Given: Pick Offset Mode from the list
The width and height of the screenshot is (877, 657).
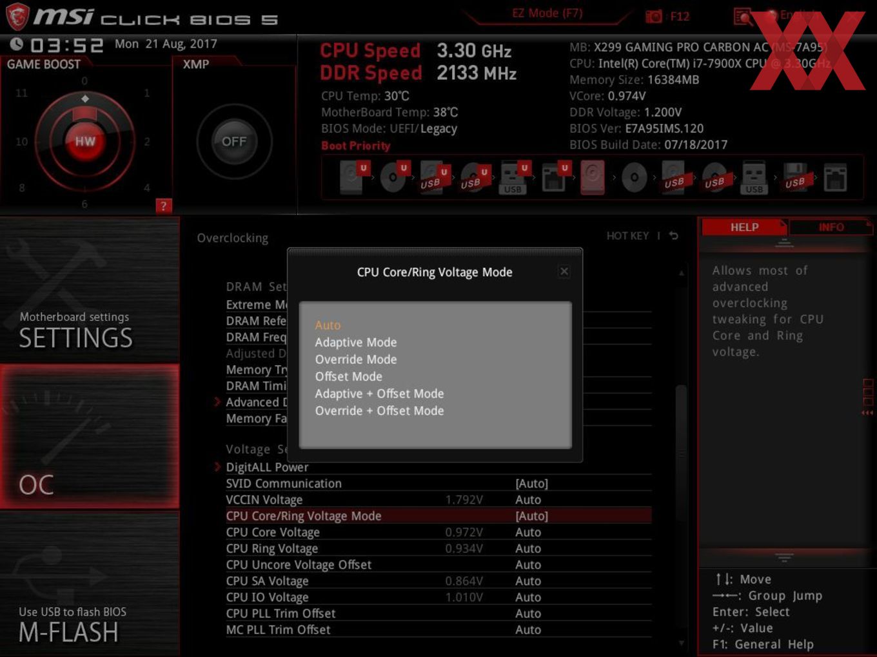Looking at the screenshot, I should [x=349, y=376].
